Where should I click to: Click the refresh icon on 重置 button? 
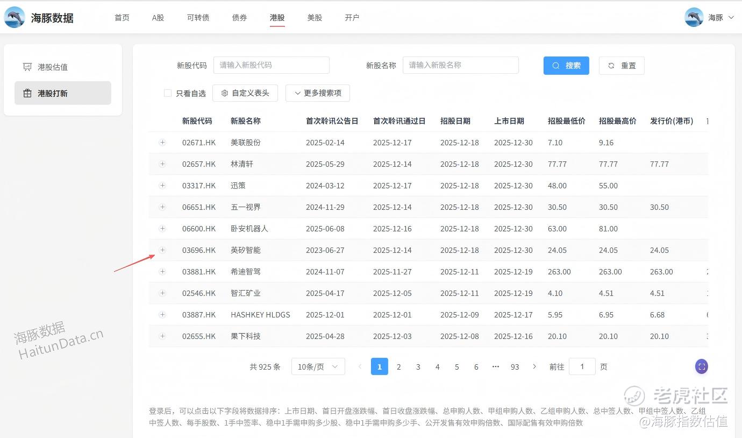611,66
